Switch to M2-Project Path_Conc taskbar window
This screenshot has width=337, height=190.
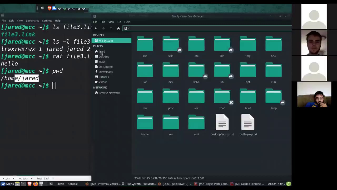tap(212, 184)
